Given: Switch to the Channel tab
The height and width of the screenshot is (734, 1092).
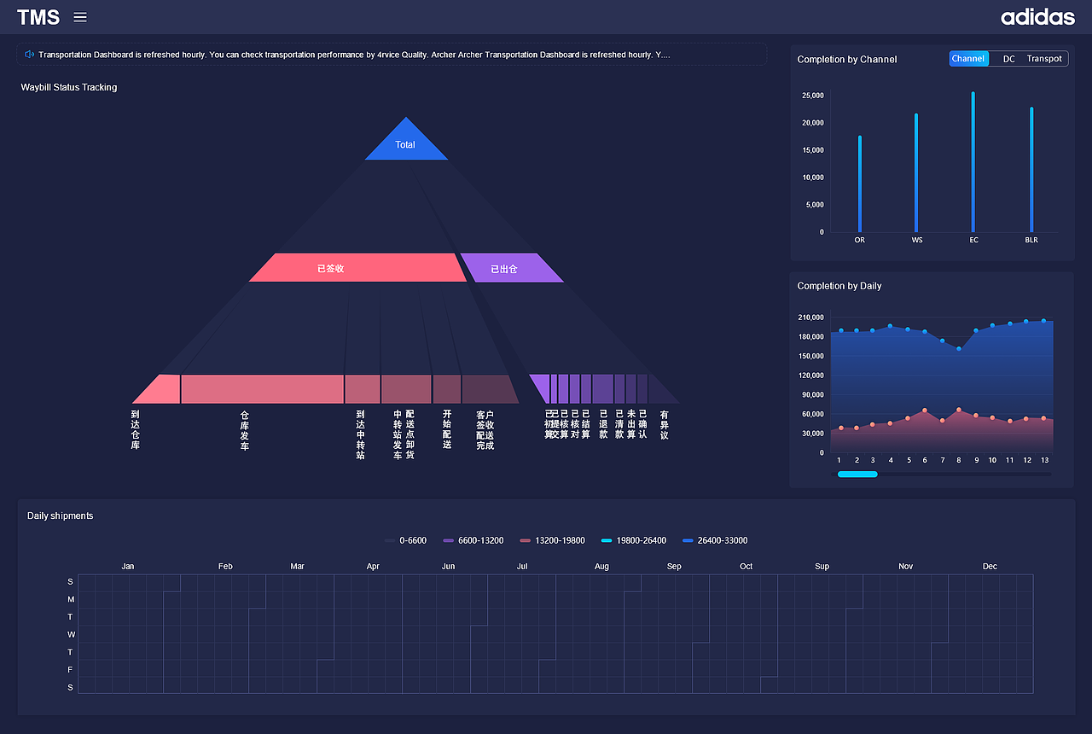Looking at the screenshot, I should 968,59.
